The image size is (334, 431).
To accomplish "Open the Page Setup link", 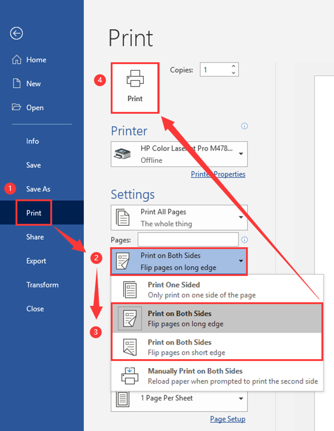I will pos(228,419).
